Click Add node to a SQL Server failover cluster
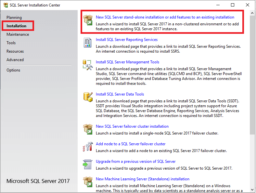 [x=131, y=144]
